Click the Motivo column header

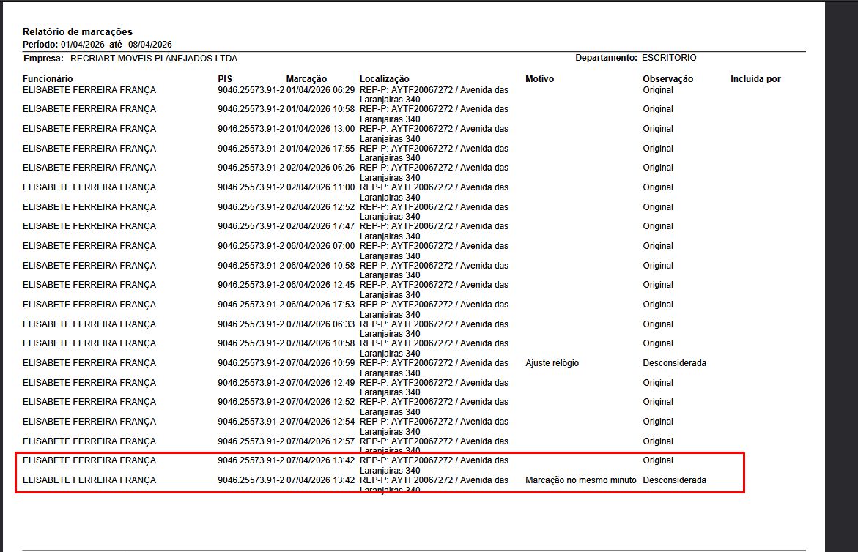click(539, 79)
